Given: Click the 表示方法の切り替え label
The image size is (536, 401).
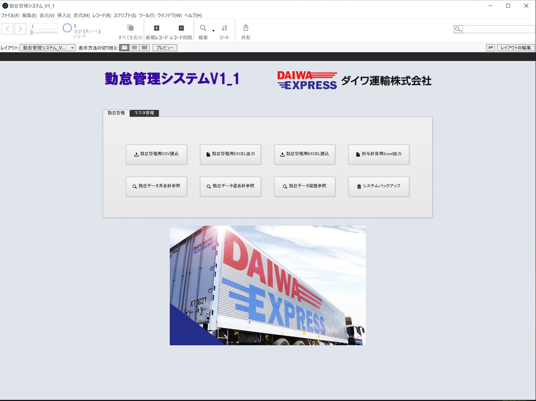Looking at the screenshot, I should 98,48.
